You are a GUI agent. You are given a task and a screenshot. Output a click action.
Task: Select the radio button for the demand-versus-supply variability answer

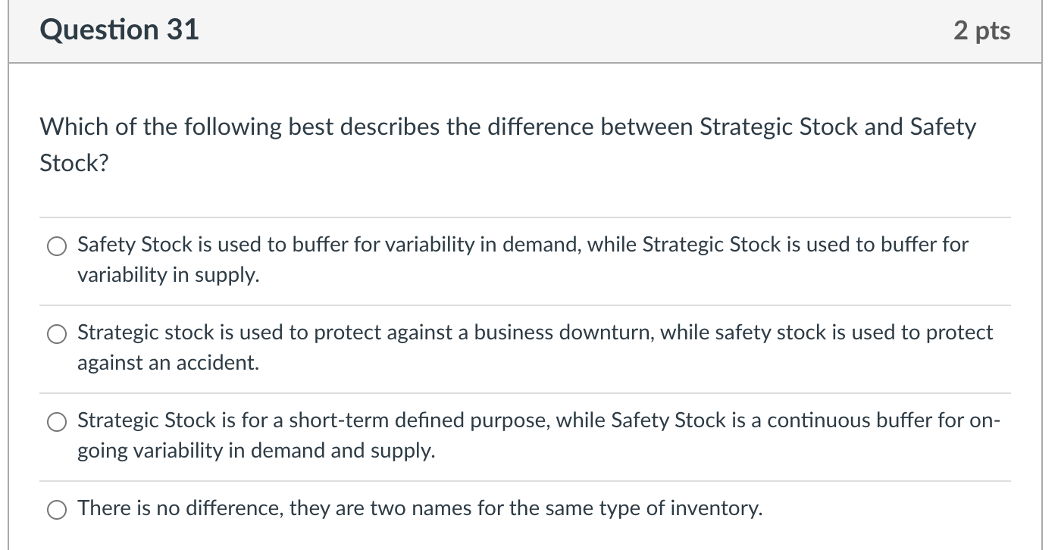pos(57,245)
